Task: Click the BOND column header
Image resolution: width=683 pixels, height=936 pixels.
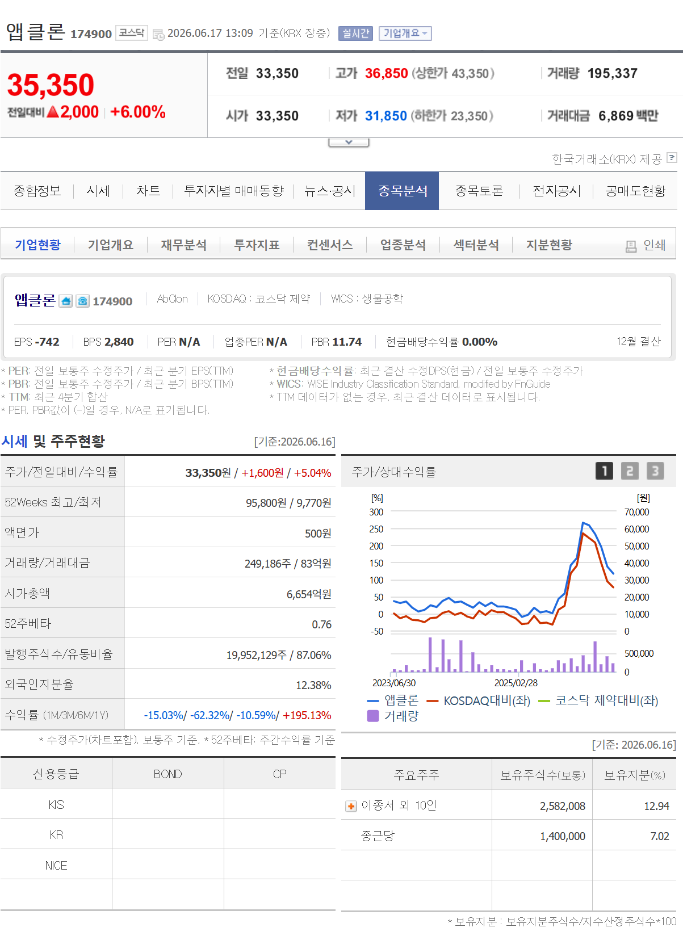Action: 168,774
